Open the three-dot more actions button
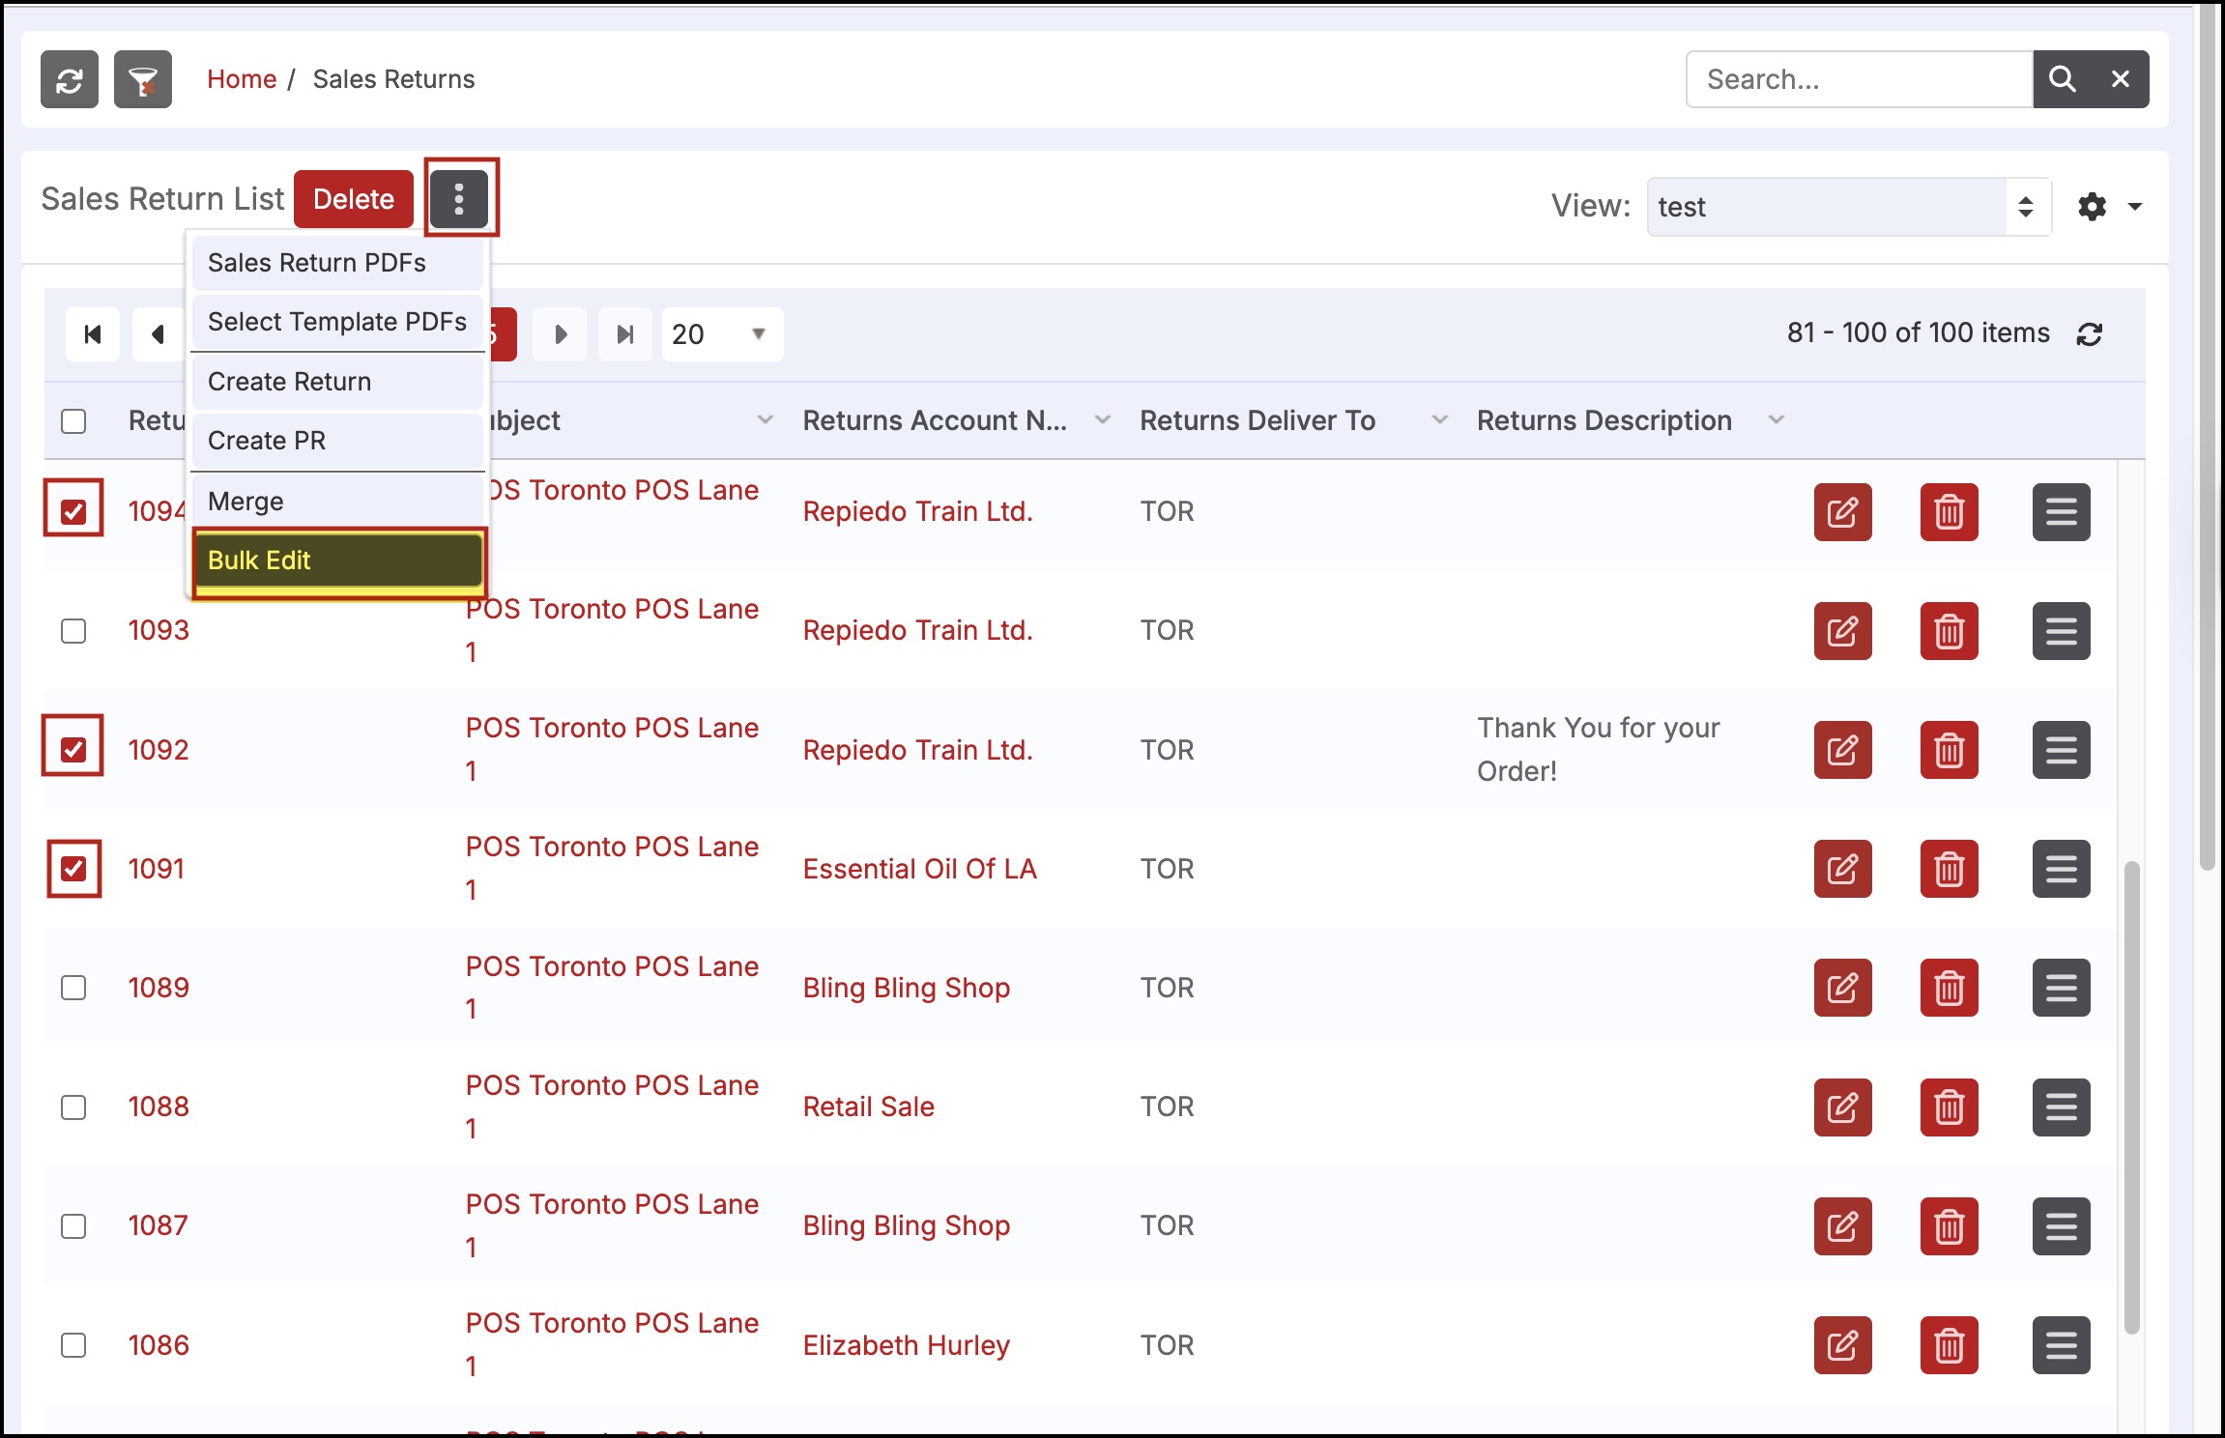Image resolution: width=2225 pixels, height=1438 pixels. coord(459,199)
